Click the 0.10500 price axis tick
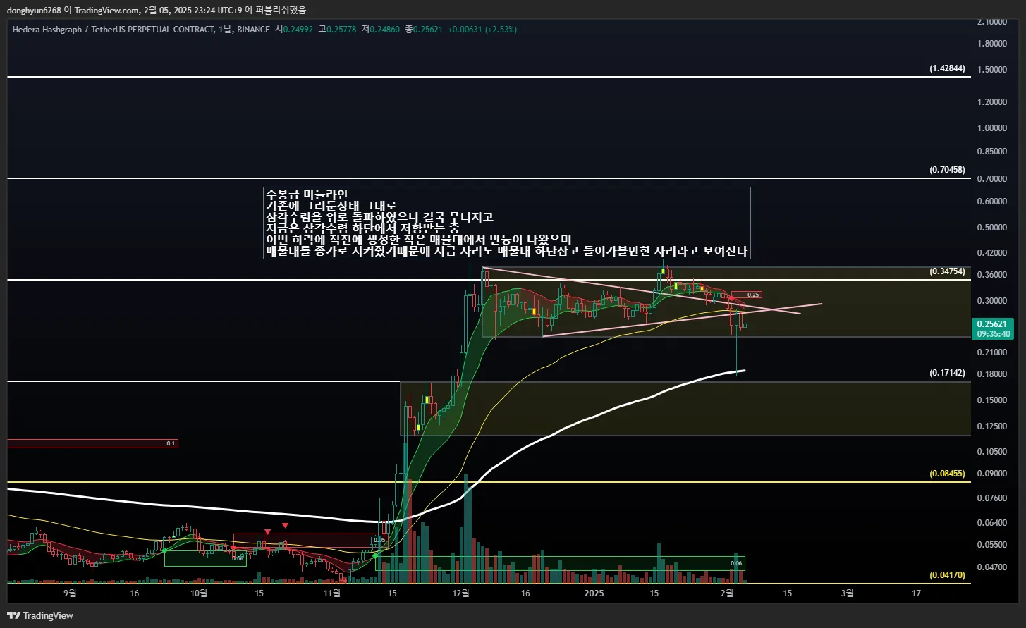 992,452
